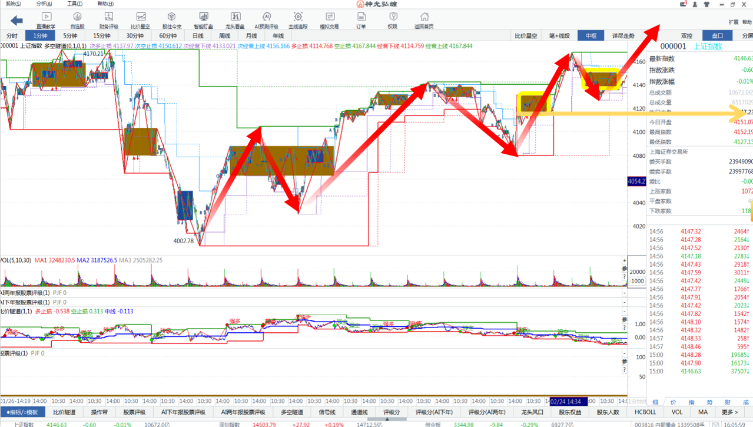The image size is (753, 427).
Task: Open the mail messages icon in title bar
Action: click(x=684, y=4)
